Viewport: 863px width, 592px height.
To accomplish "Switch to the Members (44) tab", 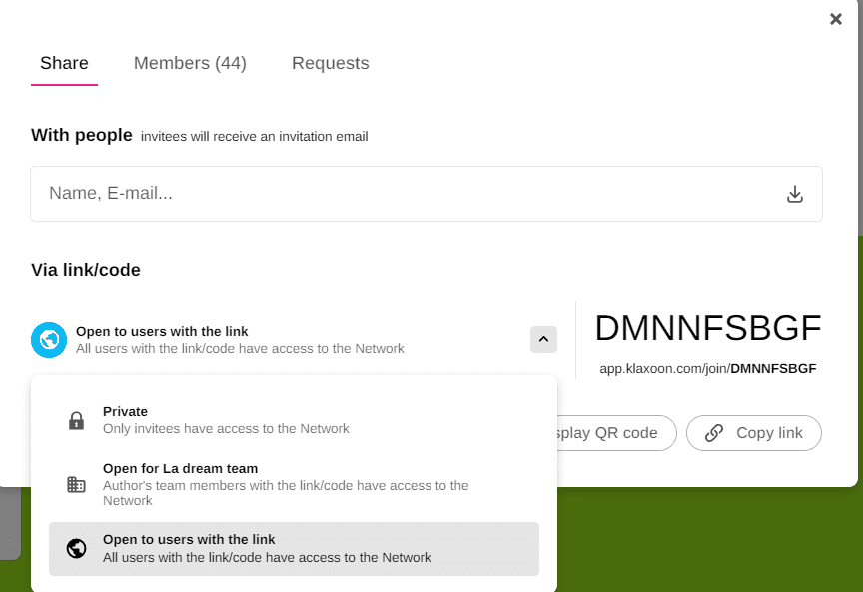I will pyautogui.click(x=190, y=63).
